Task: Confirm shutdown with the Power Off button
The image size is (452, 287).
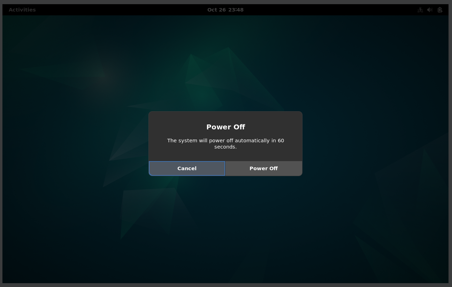Action: click(x=263, y=168)
